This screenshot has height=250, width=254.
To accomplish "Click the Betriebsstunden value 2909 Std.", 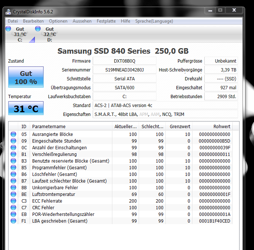I will pyautogui.click(x=221, y=97).
